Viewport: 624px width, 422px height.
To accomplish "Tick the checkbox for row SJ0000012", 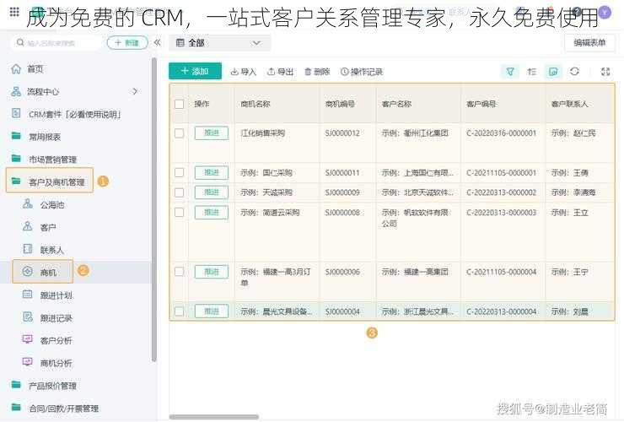I will 180,133.
